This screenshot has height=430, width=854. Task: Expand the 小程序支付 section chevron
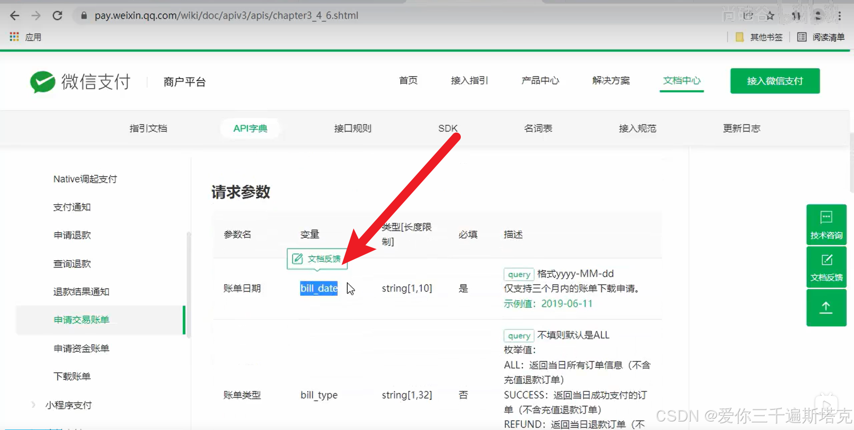33,405
